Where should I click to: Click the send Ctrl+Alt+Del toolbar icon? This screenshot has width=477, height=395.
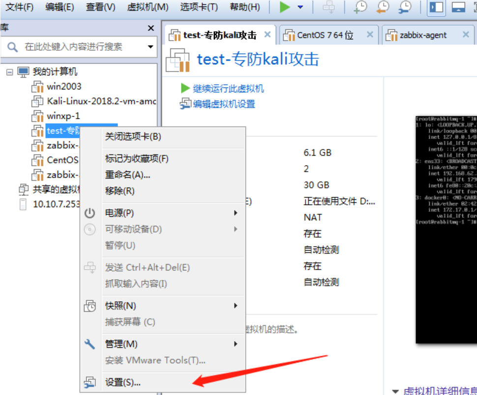coord(328,7)
